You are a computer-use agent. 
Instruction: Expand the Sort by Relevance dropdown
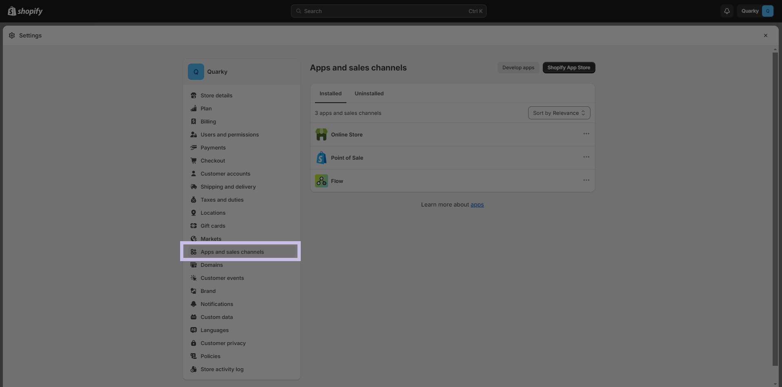click(x=559, y=113)
